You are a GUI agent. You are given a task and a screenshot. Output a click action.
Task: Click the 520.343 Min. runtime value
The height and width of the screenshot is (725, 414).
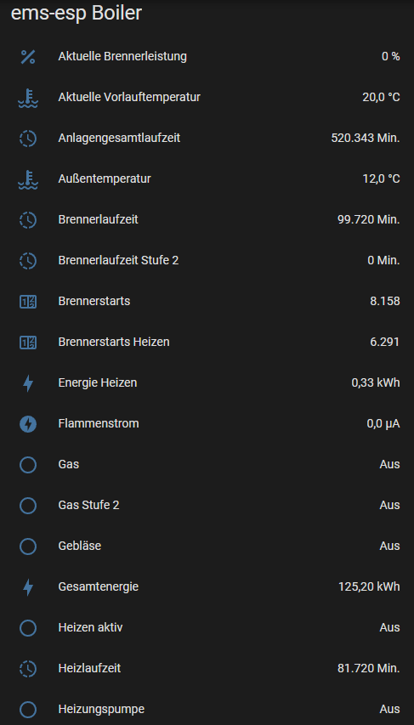point(366,139)
